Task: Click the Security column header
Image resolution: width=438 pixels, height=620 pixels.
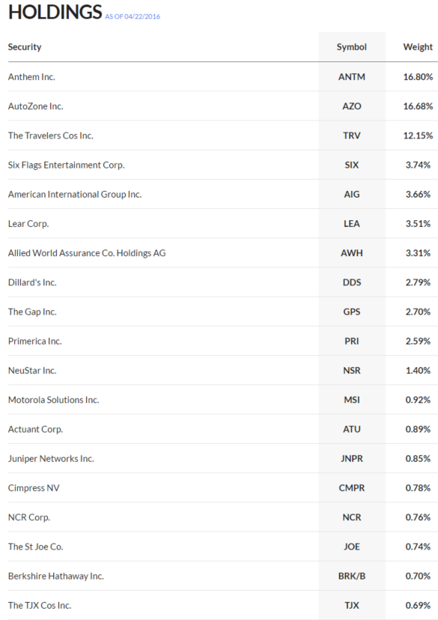Action: pyautogui.click(x=25, y=47)
